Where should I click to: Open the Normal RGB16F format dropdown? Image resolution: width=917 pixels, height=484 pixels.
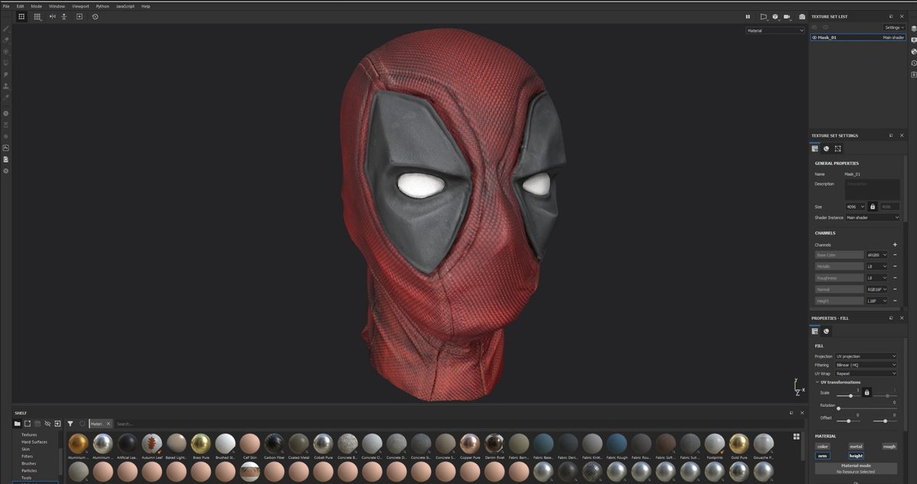[x=876, y=289]
